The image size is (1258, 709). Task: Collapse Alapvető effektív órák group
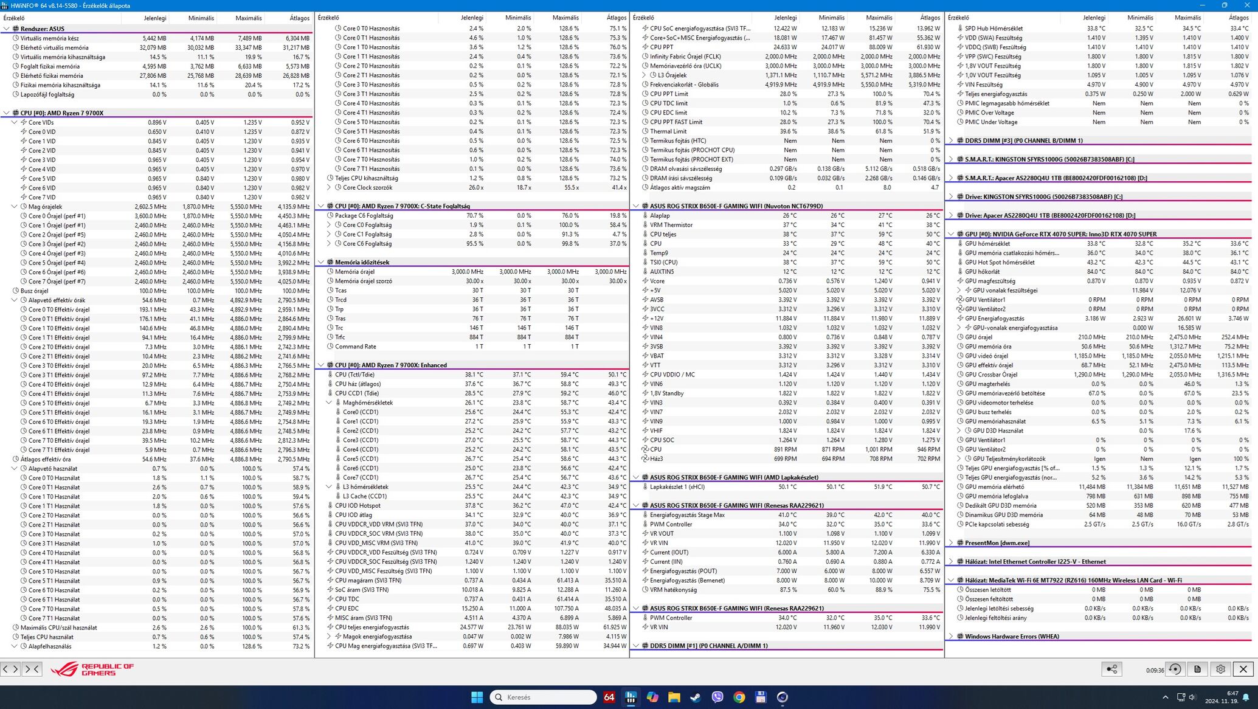(15, 300)
